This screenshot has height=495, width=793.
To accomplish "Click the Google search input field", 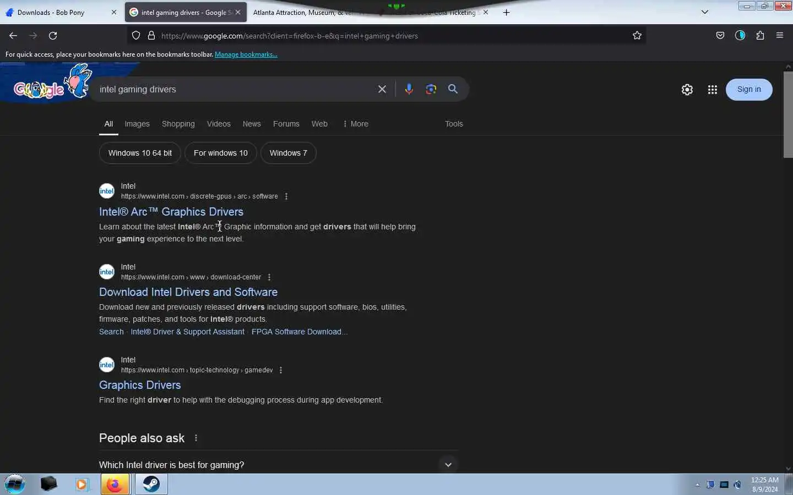I will (234, 89).
